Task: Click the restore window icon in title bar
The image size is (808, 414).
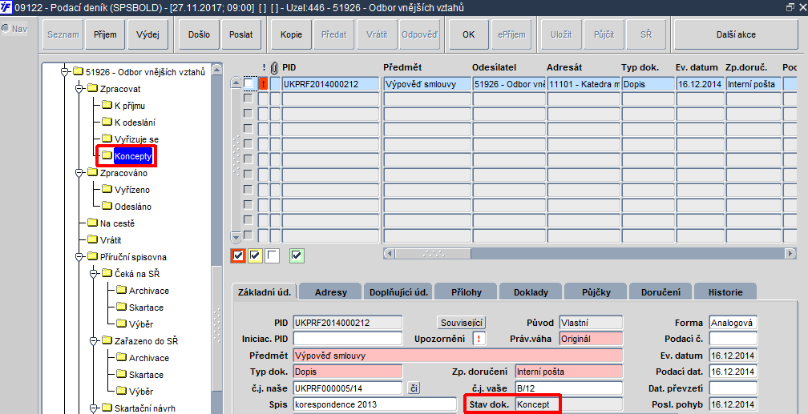Action: point(790,6)
